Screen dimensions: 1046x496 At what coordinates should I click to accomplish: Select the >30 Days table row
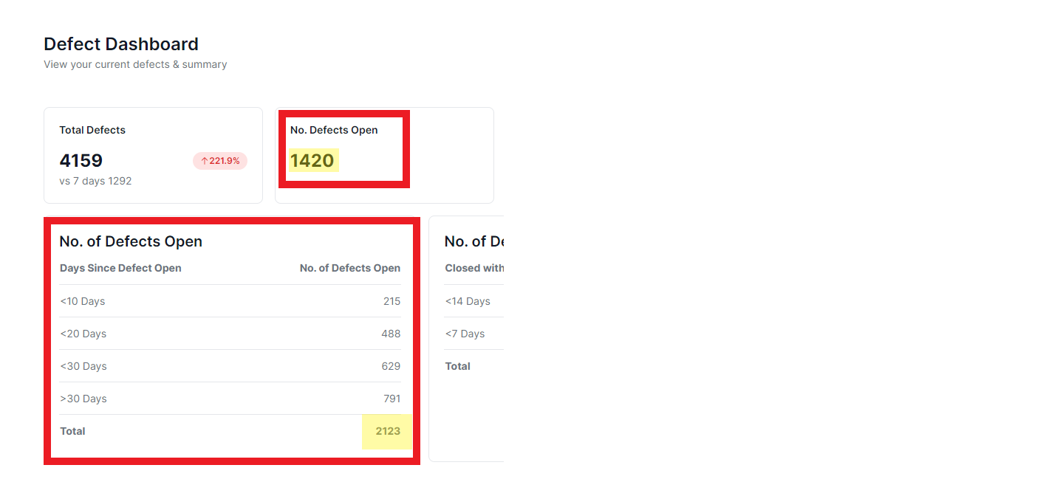tap(230, 399)
